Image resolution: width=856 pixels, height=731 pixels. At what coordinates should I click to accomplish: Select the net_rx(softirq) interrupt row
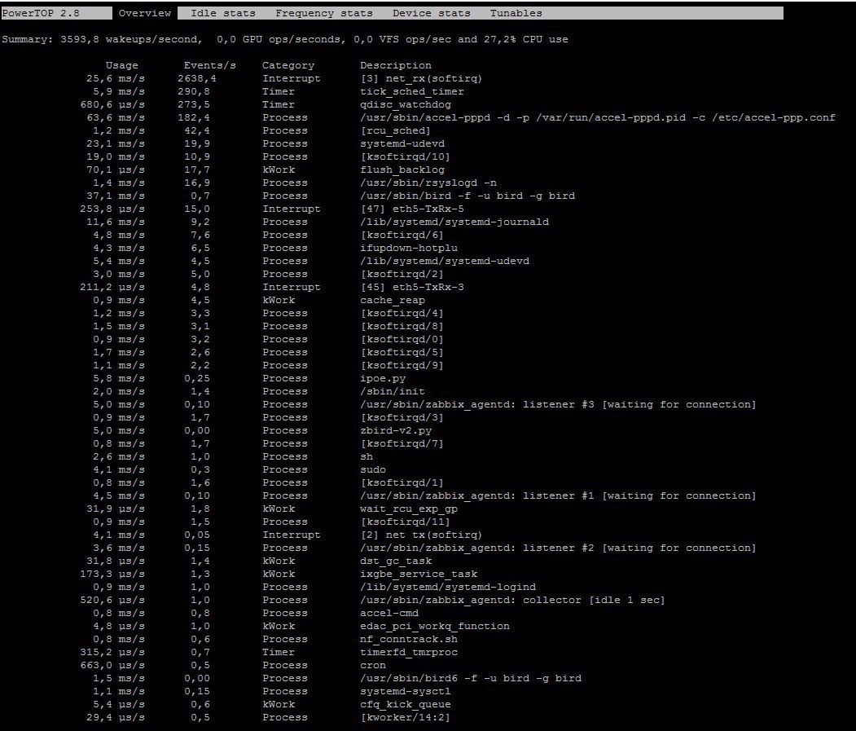tap(284, 79)
